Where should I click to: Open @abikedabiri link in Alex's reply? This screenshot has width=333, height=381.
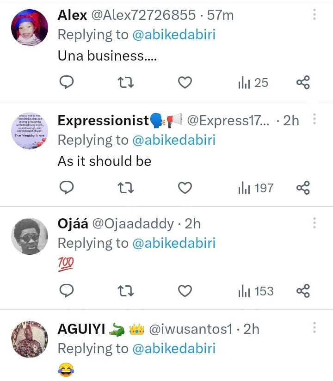pyautogui.click(x=174, y=35)
